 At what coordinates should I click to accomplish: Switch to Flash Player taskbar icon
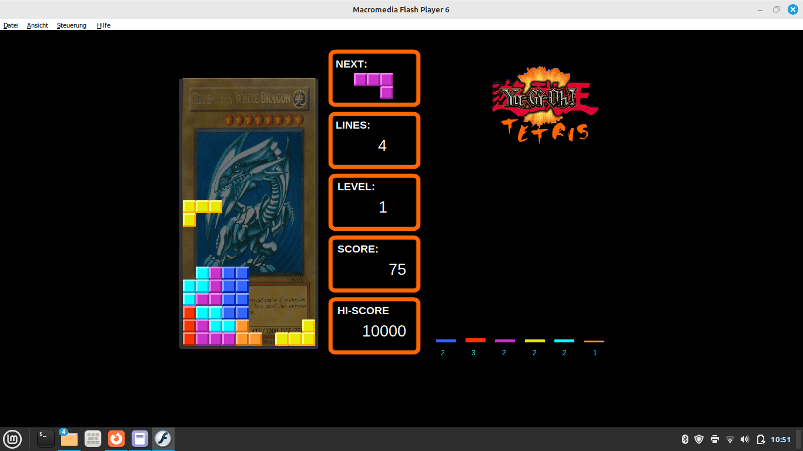163,439
